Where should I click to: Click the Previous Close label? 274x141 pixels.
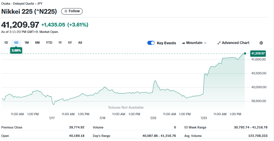[12, 127]
